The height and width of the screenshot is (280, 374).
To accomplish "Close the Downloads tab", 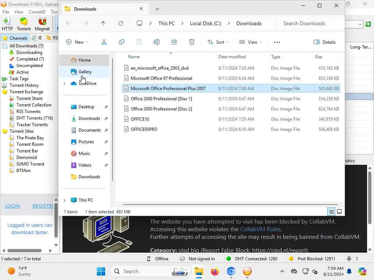I will click(x=141, y=9).
